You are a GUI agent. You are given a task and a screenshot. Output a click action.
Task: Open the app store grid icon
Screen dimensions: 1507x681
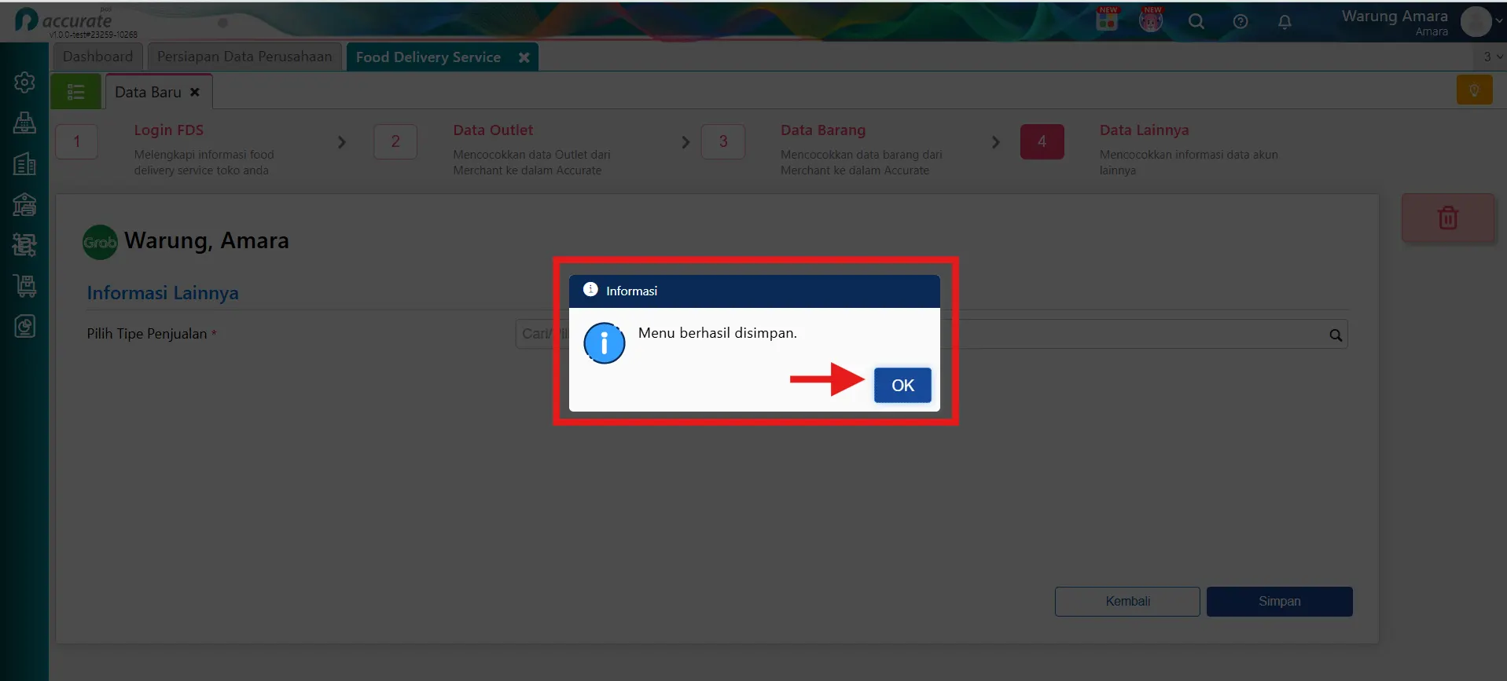click(1107, 20)
